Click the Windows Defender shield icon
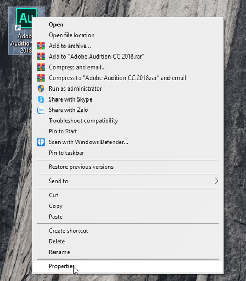Viewport: 246px width, 281px height. [41, 142]
